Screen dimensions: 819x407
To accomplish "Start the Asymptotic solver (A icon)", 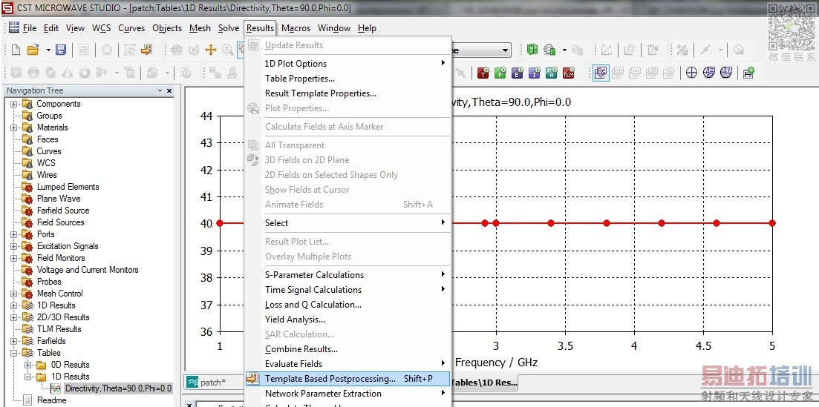I will 552,73.
